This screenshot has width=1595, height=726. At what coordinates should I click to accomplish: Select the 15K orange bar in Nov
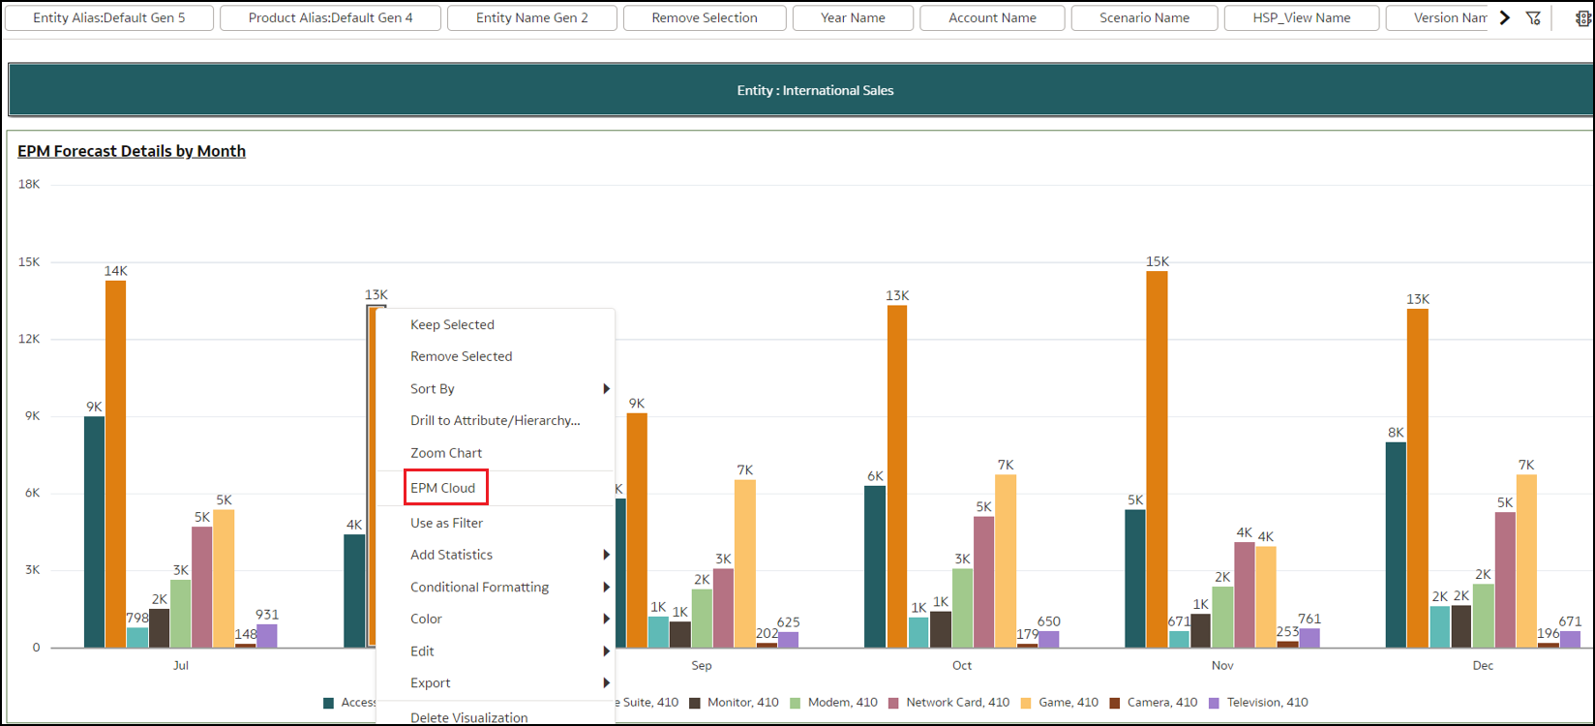coord(1157,459)
